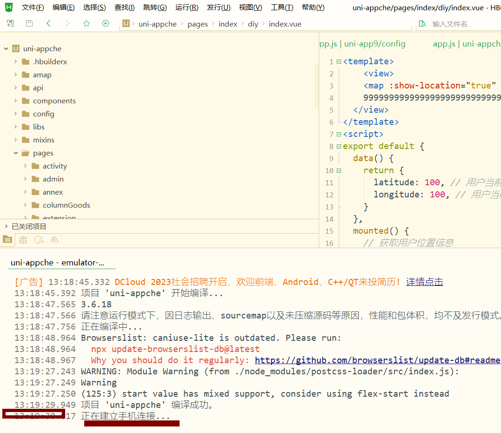Open the 运行(R) menu
Image resolution: width=501 pixels, height=433 pixels.
[187, 7]
